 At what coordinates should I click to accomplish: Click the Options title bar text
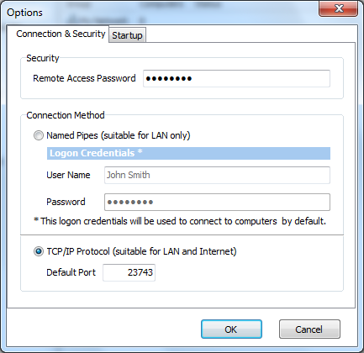point(24,13)
